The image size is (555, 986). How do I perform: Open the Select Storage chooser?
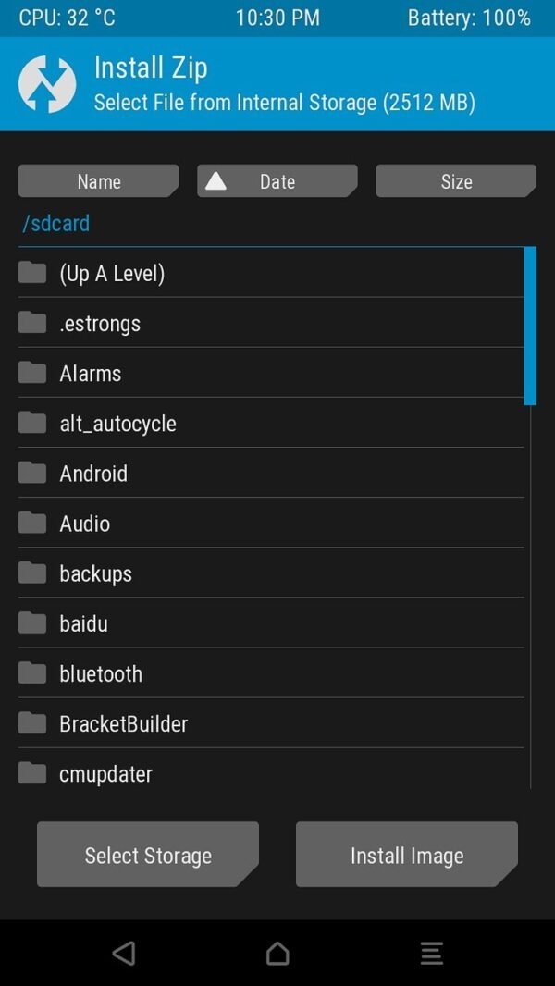148,856
